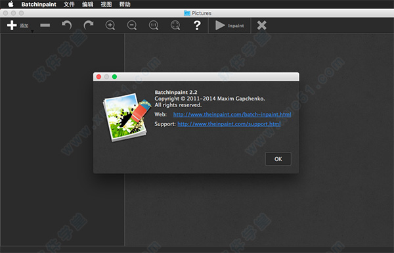Redo the last action
The image size is (394, 253).
coord(89,25)
